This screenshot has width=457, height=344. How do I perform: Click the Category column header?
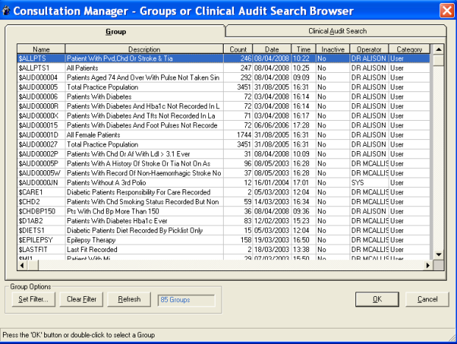pyautogui.click(x=409, y=49)
